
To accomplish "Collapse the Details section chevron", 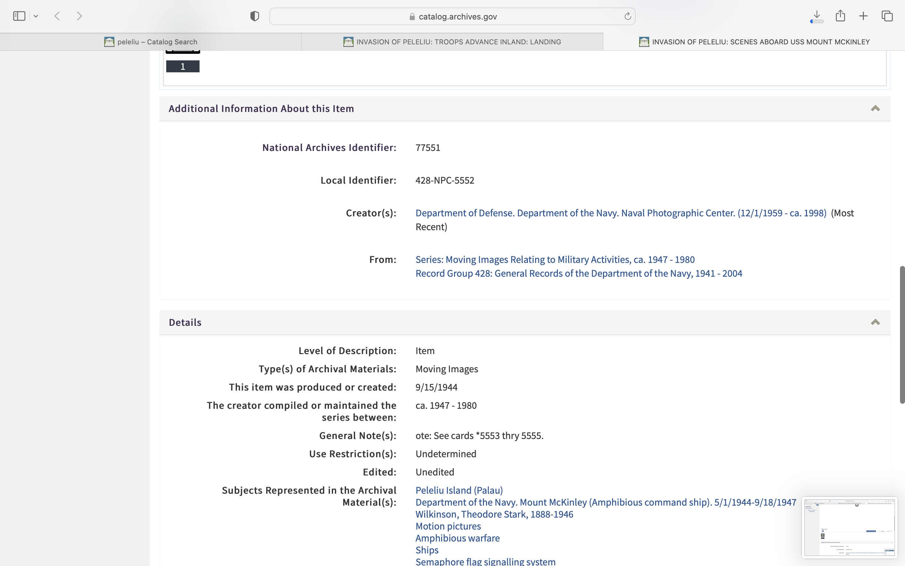I will click(875, 322).
